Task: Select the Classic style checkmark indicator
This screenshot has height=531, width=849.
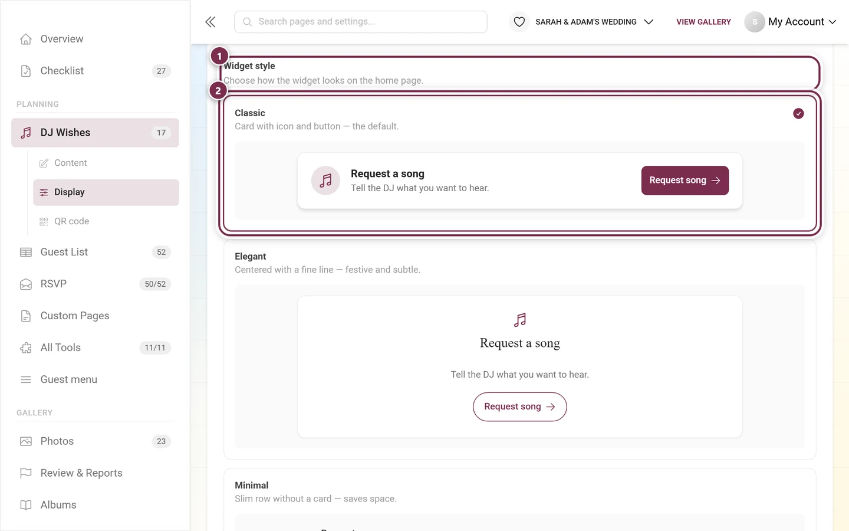Action: pyautogui.click(x=798, y=113)
